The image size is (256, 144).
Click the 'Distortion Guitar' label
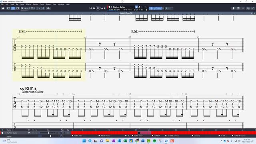point(32,92)
